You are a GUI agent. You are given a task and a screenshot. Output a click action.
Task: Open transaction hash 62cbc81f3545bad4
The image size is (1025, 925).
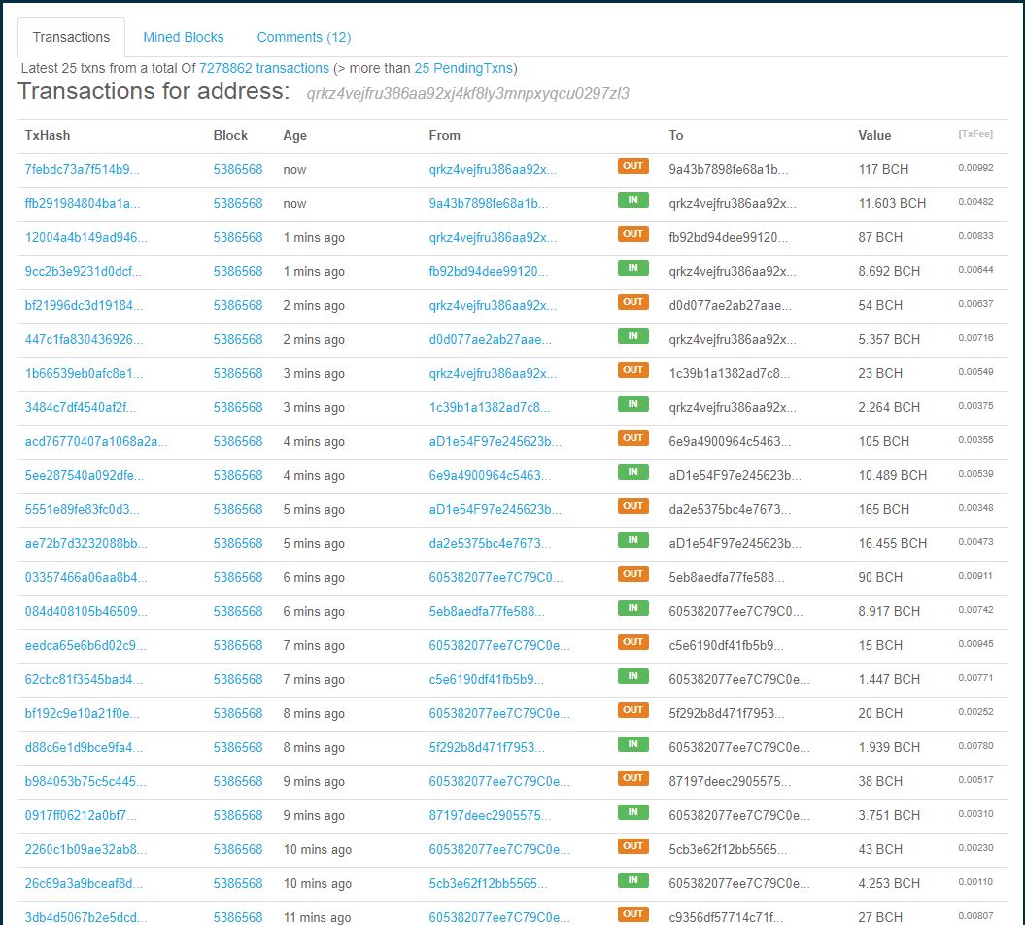click(84, 679)
